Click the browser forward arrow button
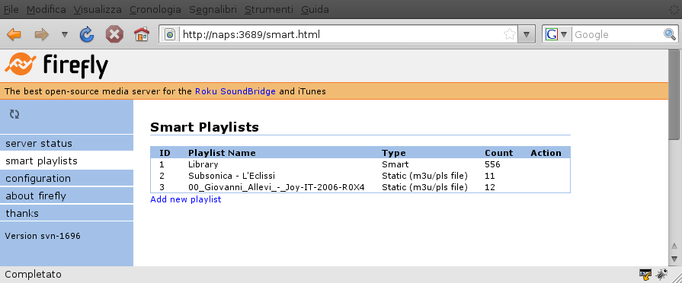 (42, 34)
